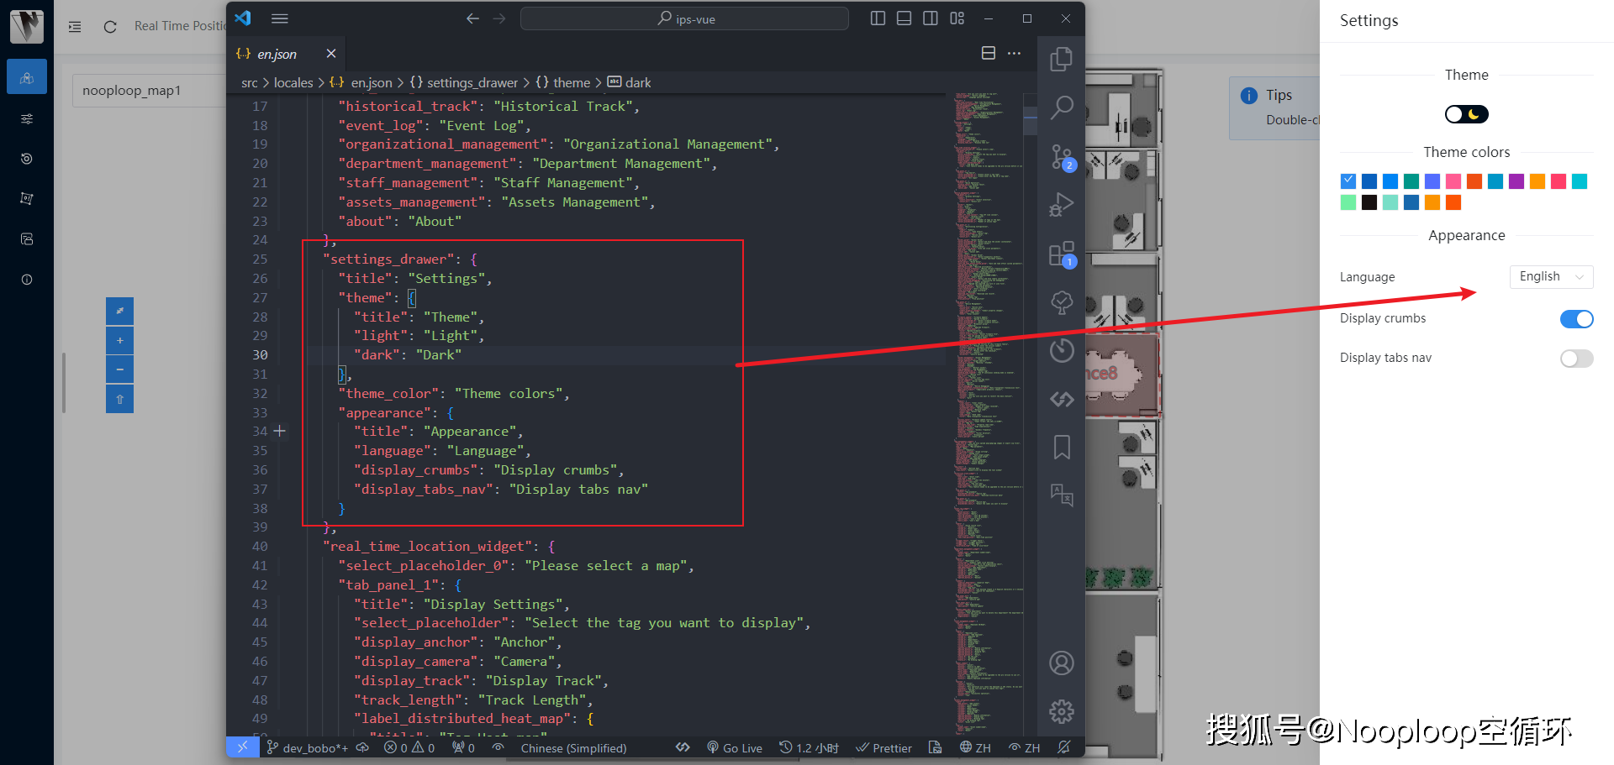Open the Explorer view in the activity bar
This screenshot has height=765, width=1614.
1061,59
